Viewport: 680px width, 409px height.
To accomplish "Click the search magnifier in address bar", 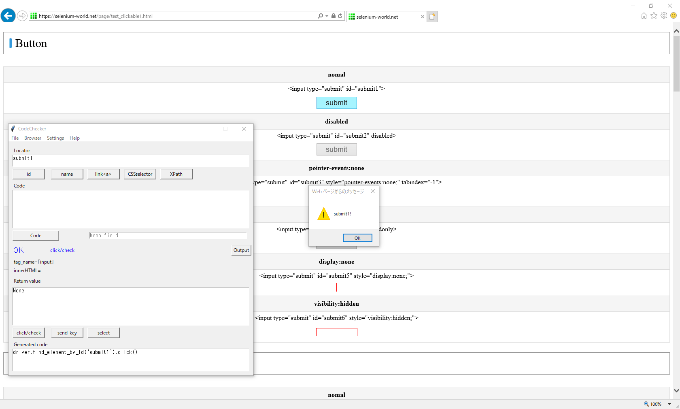I will (320, 16).
